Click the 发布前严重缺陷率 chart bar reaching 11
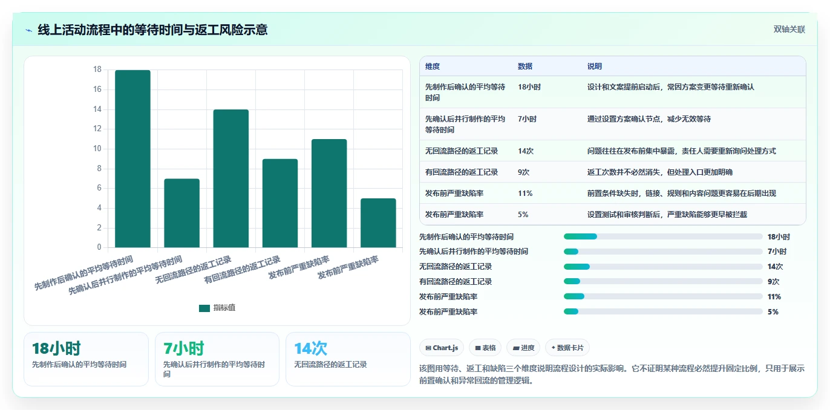The height and width of the screenshot is (410, 830). coord(329,194)
